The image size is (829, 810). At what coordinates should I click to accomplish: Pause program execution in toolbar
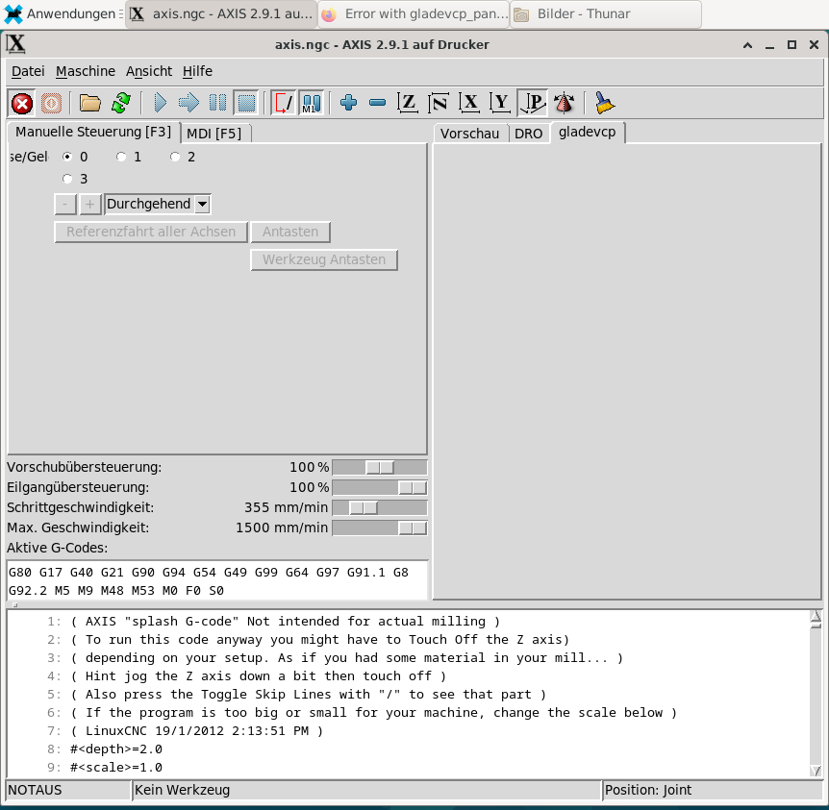click(x=217, y=103)
